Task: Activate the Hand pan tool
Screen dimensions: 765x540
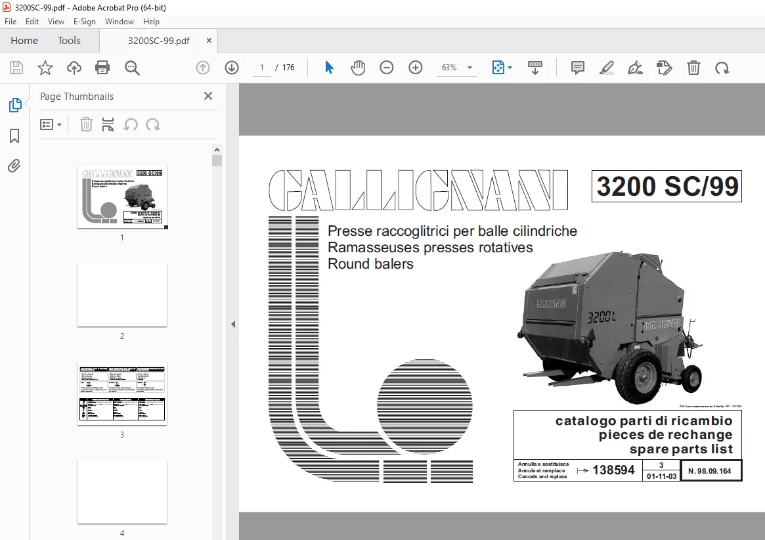Action: pos(358,68)
